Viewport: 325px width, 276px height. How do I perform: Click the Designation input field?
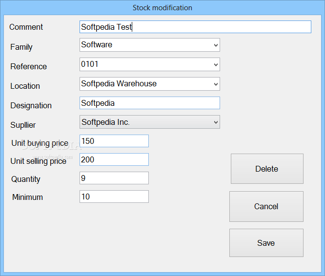tap(150, 103)
